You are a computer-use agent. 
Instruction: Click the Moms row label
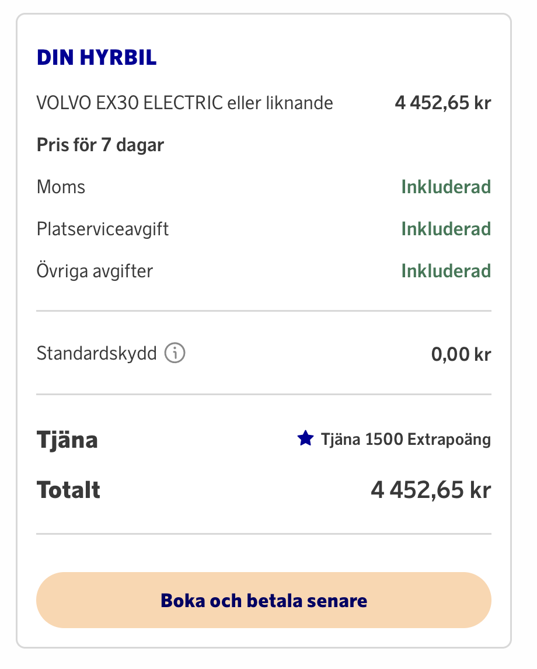tap(61, 187)
